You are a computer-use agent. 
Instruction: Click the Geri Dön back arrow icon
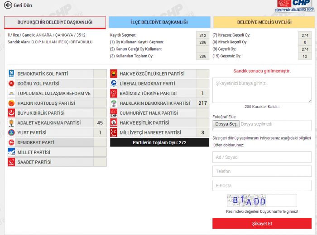point(8,5)
